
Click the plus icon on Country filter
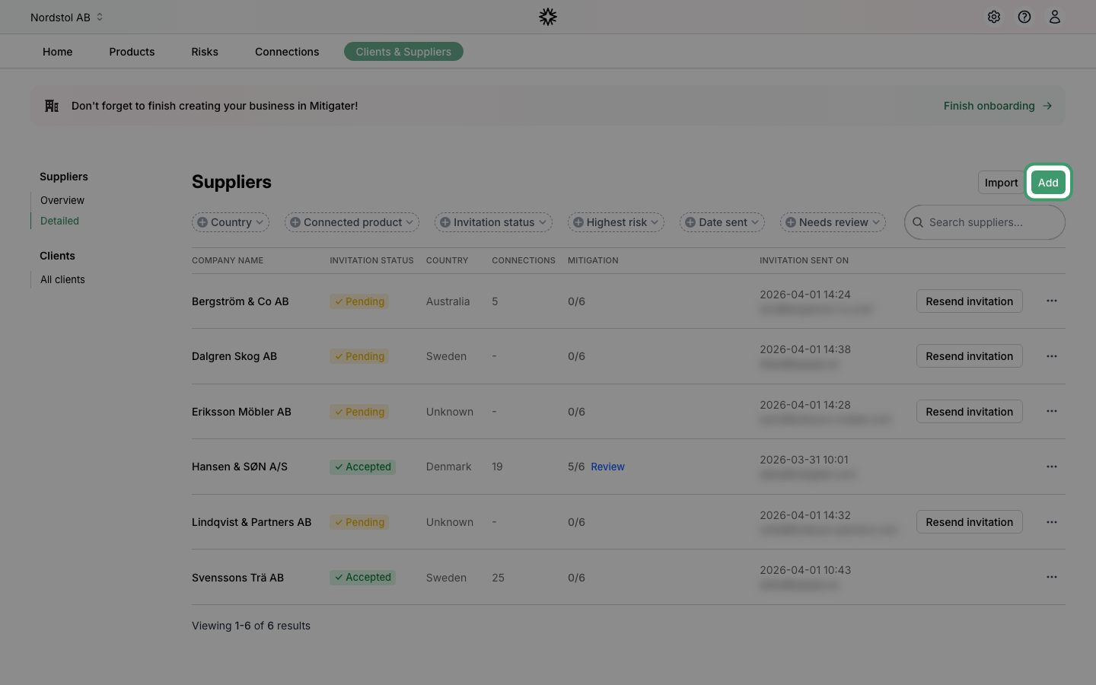point(202,222)
